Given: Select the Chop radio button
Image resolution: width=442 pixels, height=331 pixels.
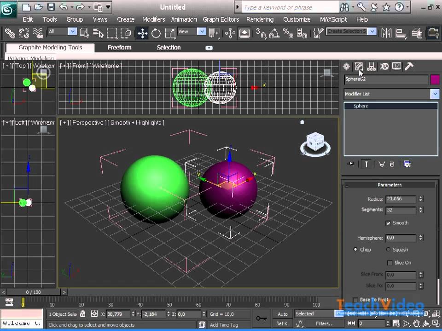Looking at the screenshot, I should pyautogui.click(x=355, y=249).
